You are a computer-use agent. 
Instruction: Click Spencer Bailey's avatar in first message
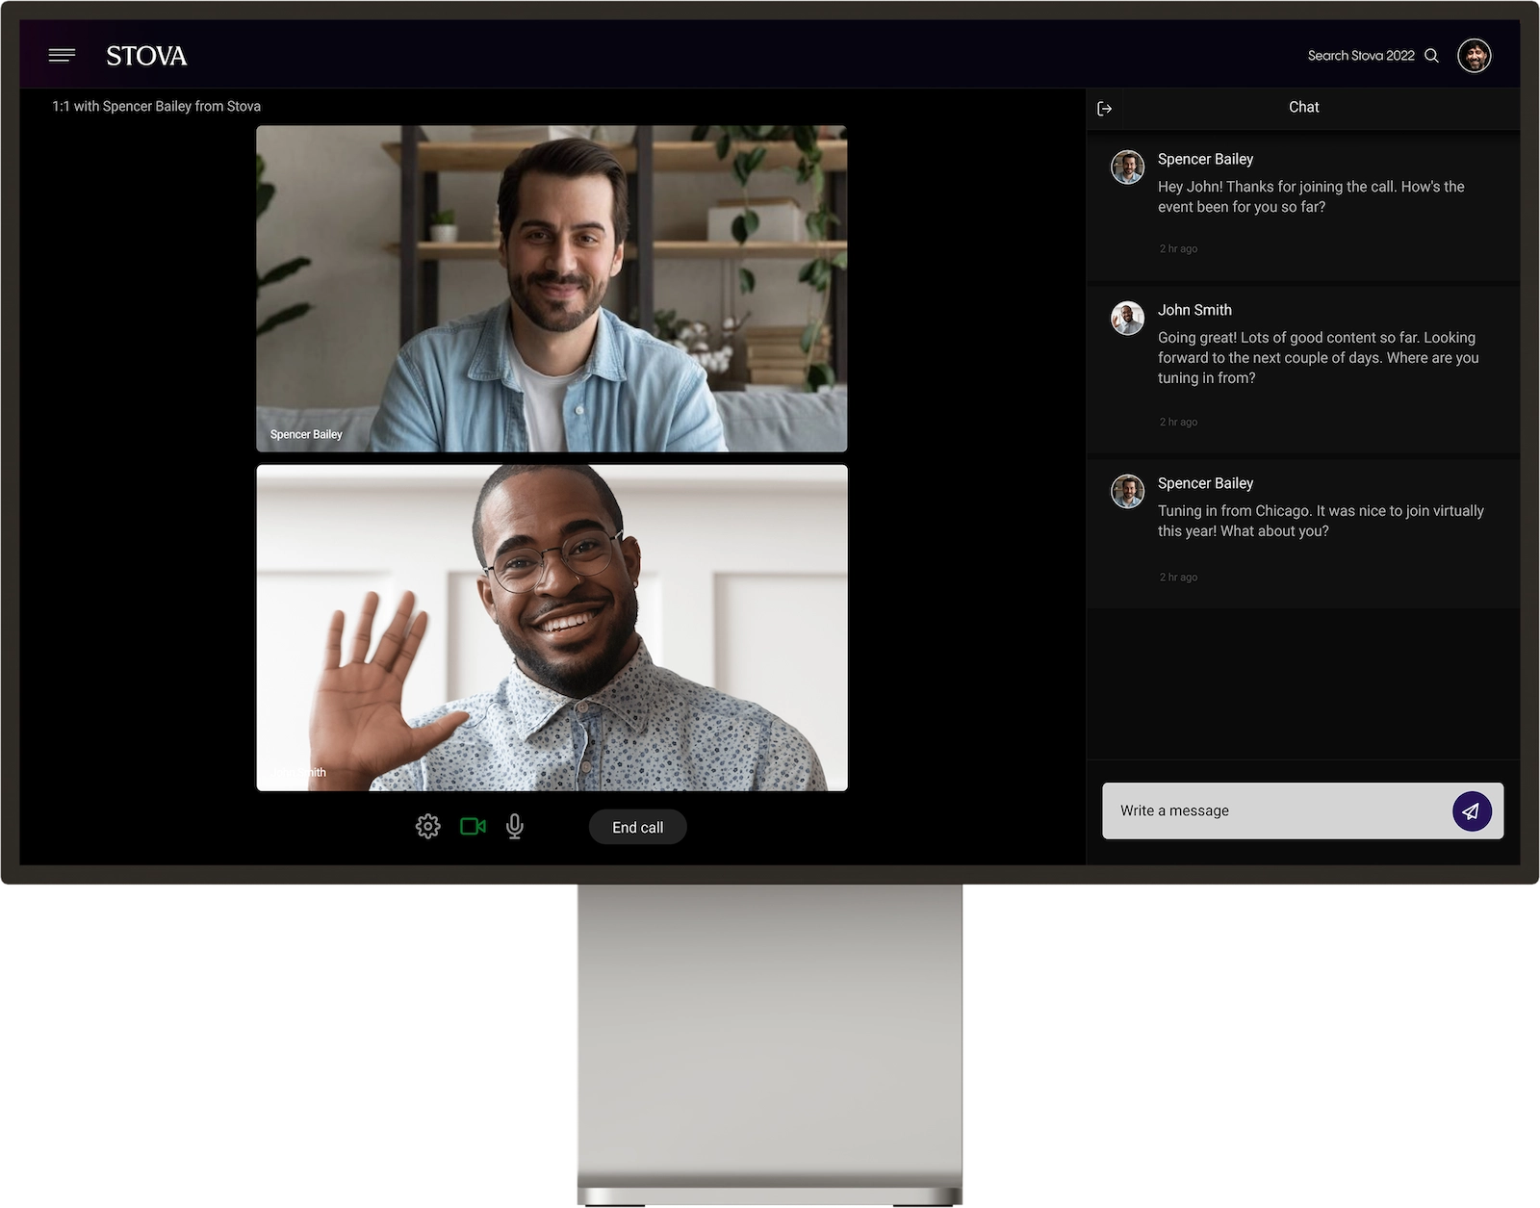1128,167
